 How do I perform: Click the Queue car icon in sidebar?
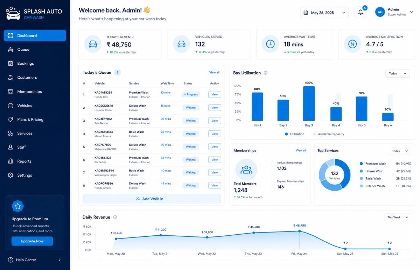coord(10,50)
